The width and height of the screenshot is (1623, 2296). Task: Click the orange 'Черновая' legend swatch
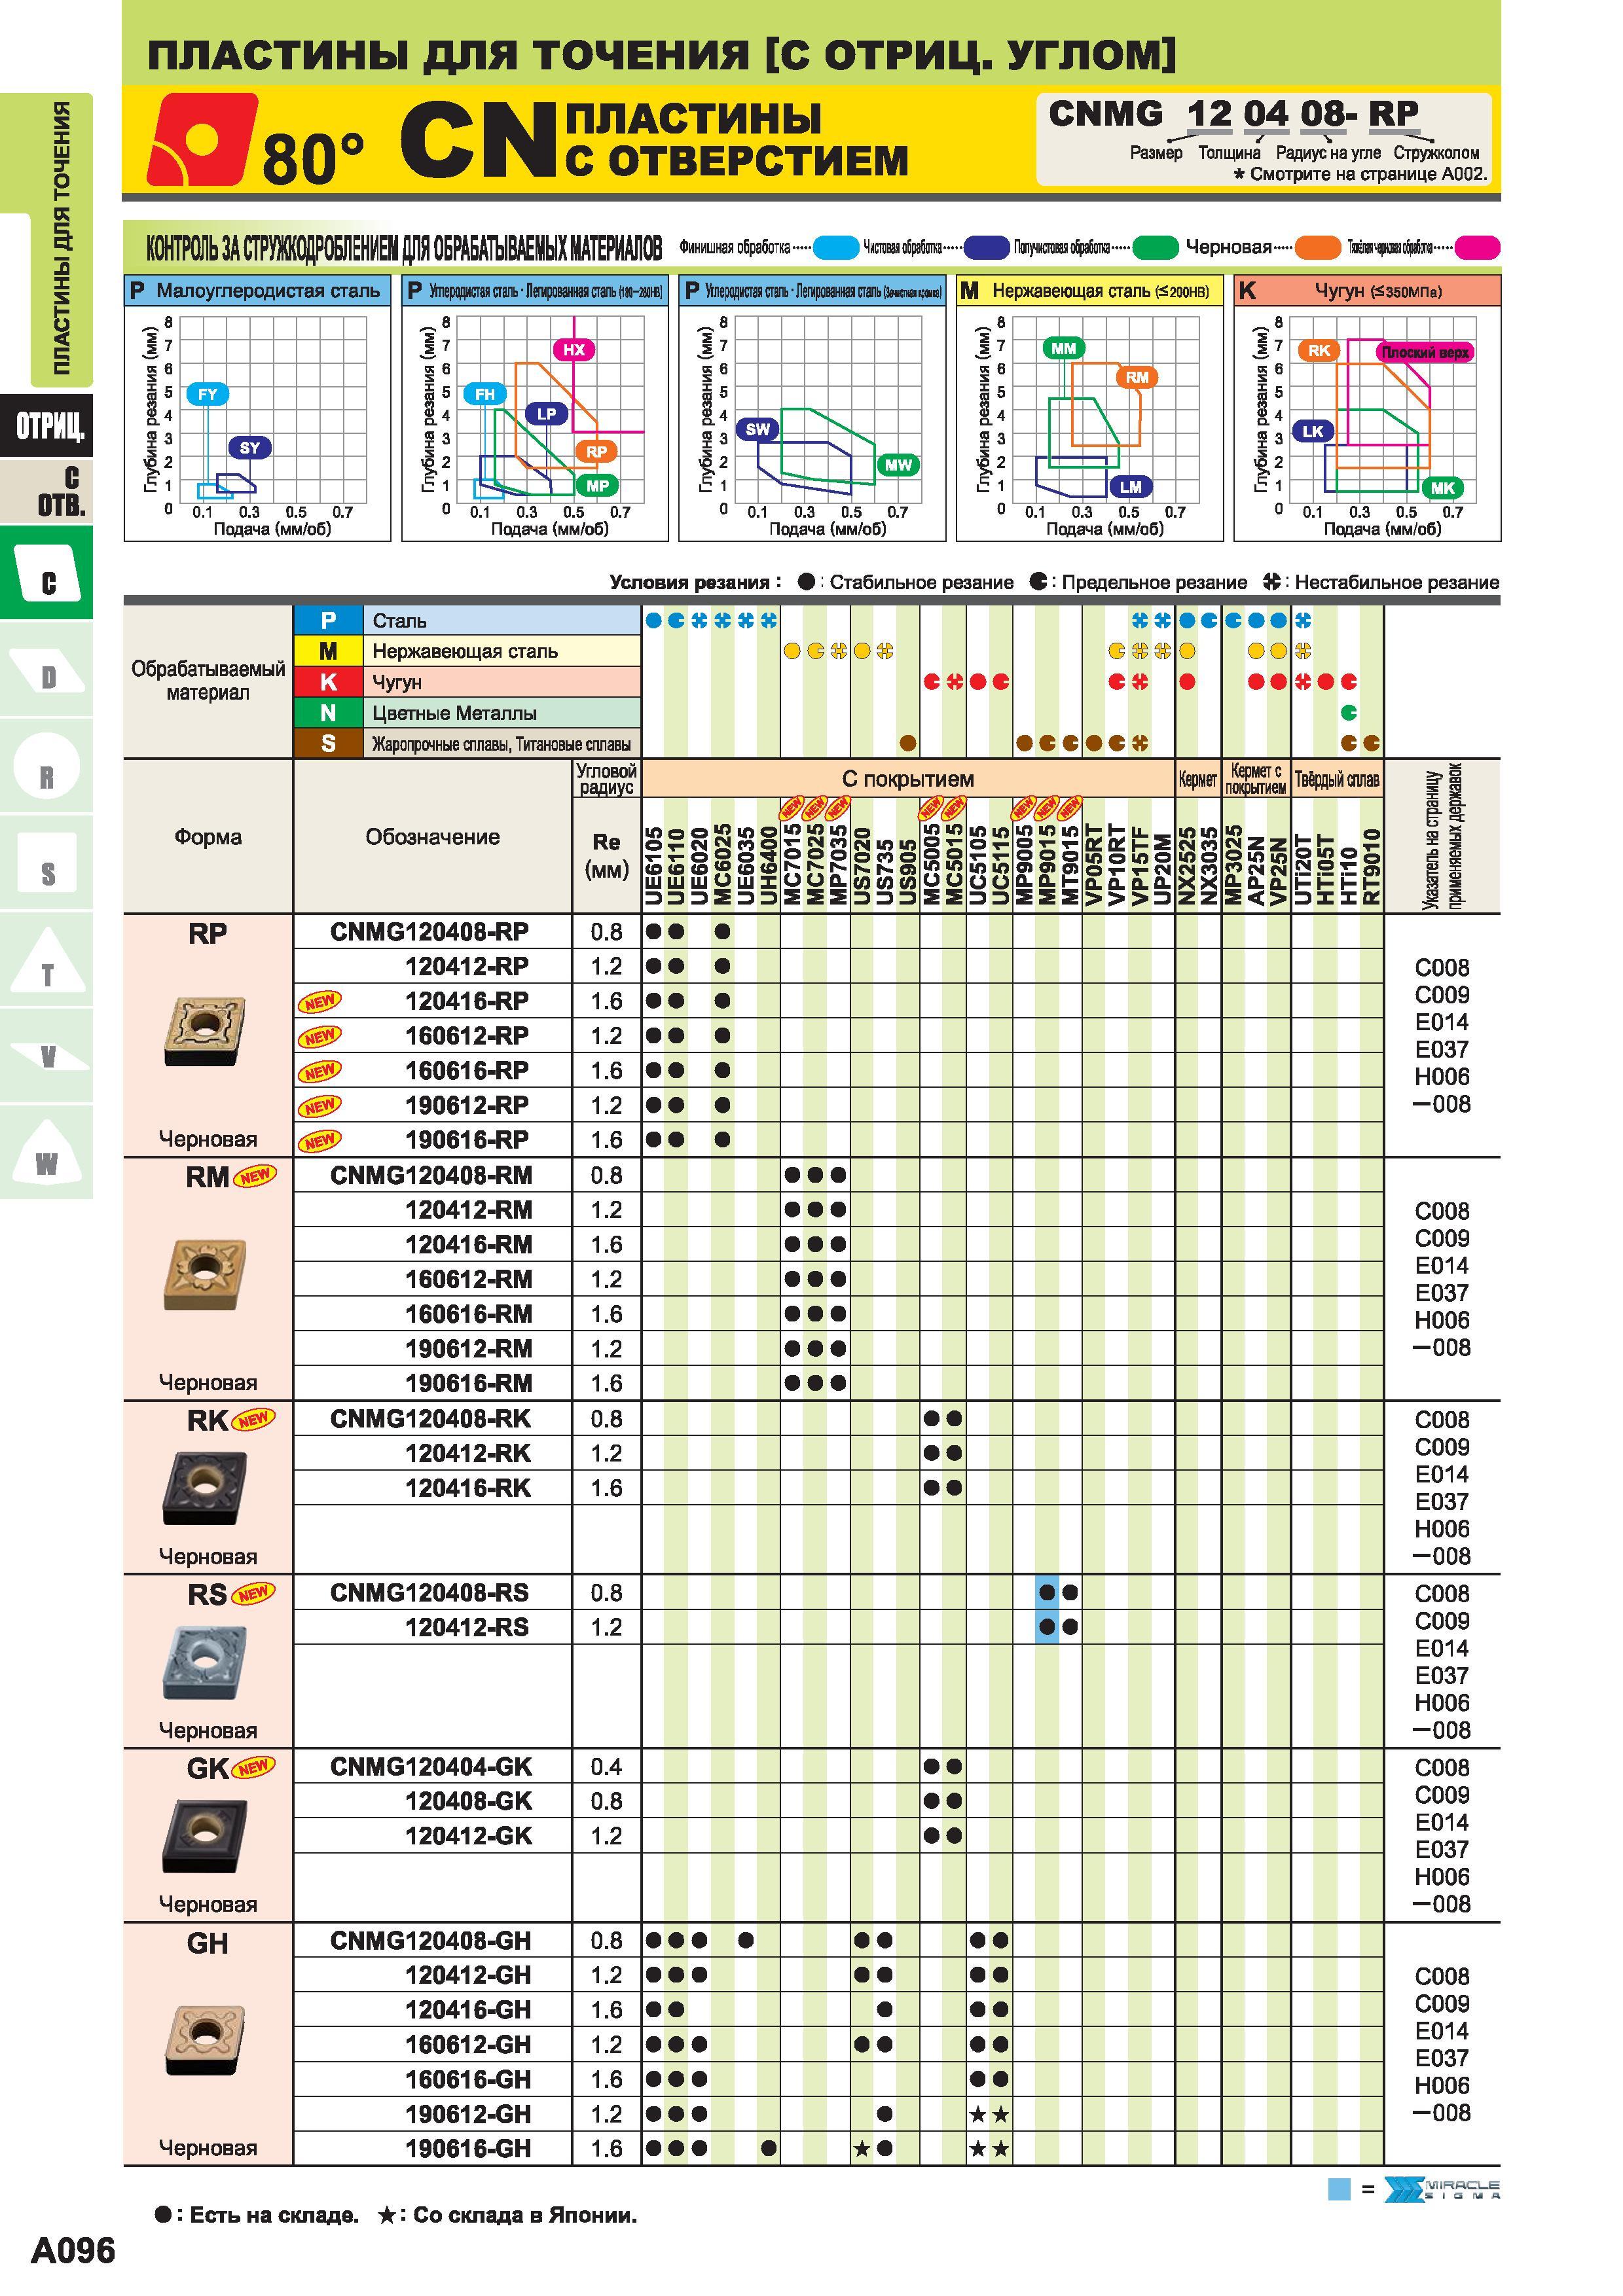pyautogui.click(x=1317, y=247)
